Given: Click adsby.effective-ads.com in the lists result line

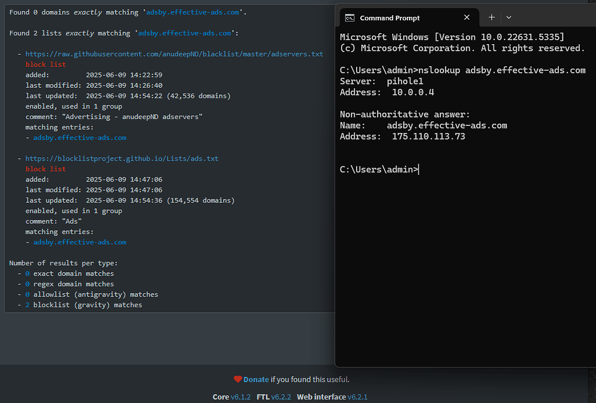Looking at the screenshot, I should [185, 33].
